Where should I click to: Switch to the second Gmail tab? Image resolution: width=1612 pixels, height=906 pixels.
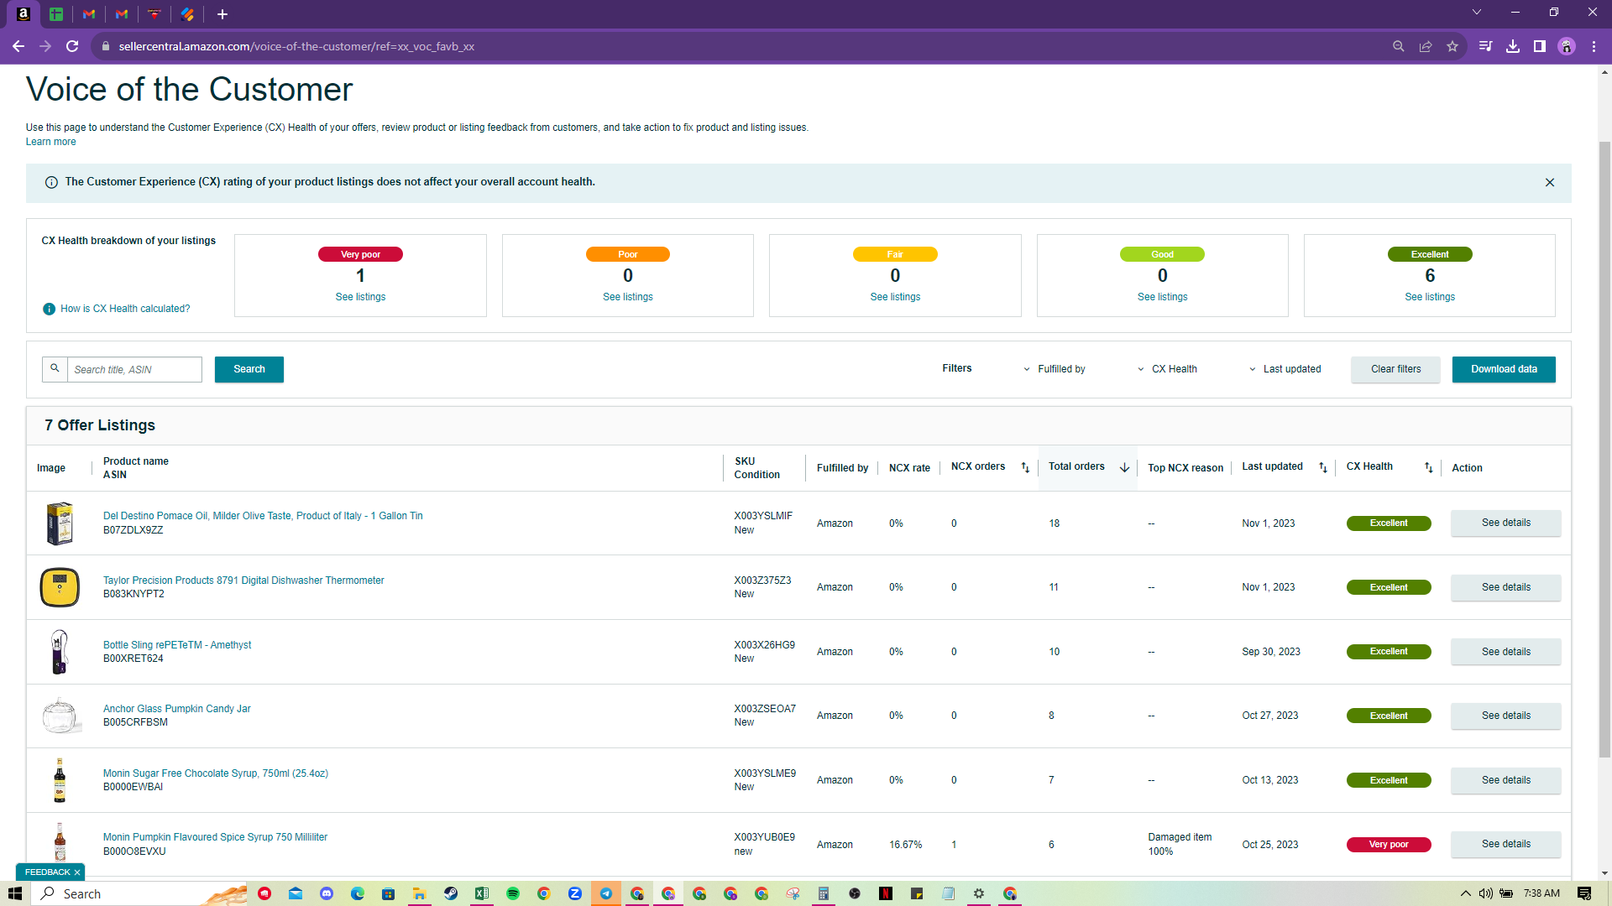[122, 14]
